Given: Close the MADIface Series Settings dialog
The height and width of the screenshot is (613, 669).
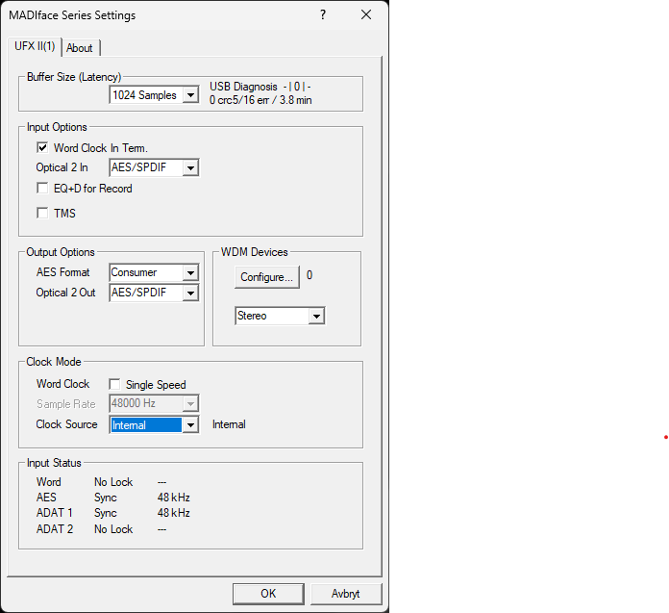Looking at the screenshot, I should point(366,15).
